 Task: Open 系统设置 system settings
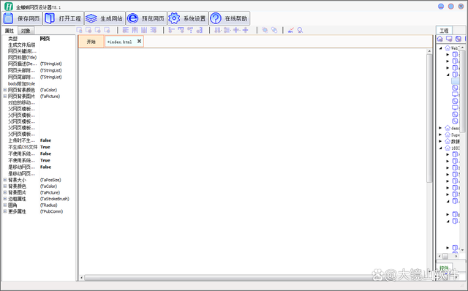click(x=188, y=18)
